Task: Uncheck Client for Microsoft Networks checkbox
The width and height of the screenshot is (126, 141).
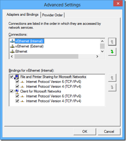Action: click(x=12, y=91)
